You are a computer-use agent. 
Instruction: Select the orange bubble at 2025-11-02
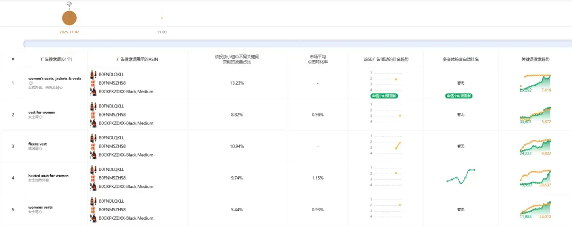[69, 18]
